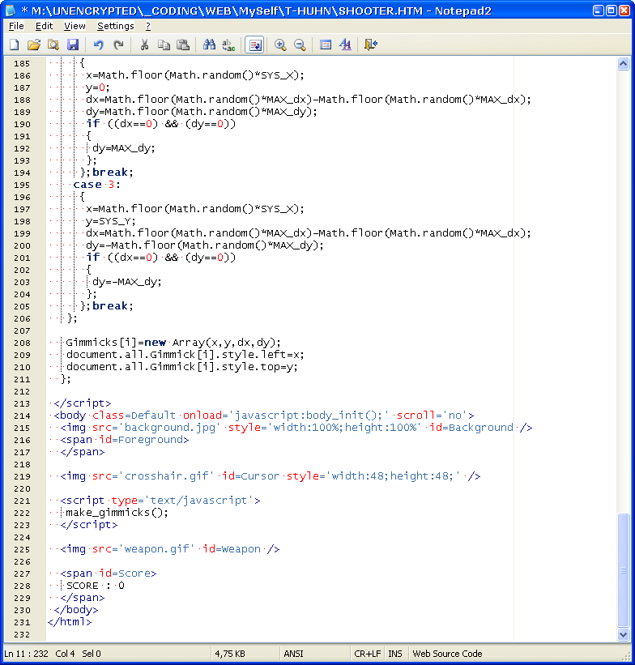Click the vertical scrollbar thumb
635x665 pixels.
(x=623, y=570)
